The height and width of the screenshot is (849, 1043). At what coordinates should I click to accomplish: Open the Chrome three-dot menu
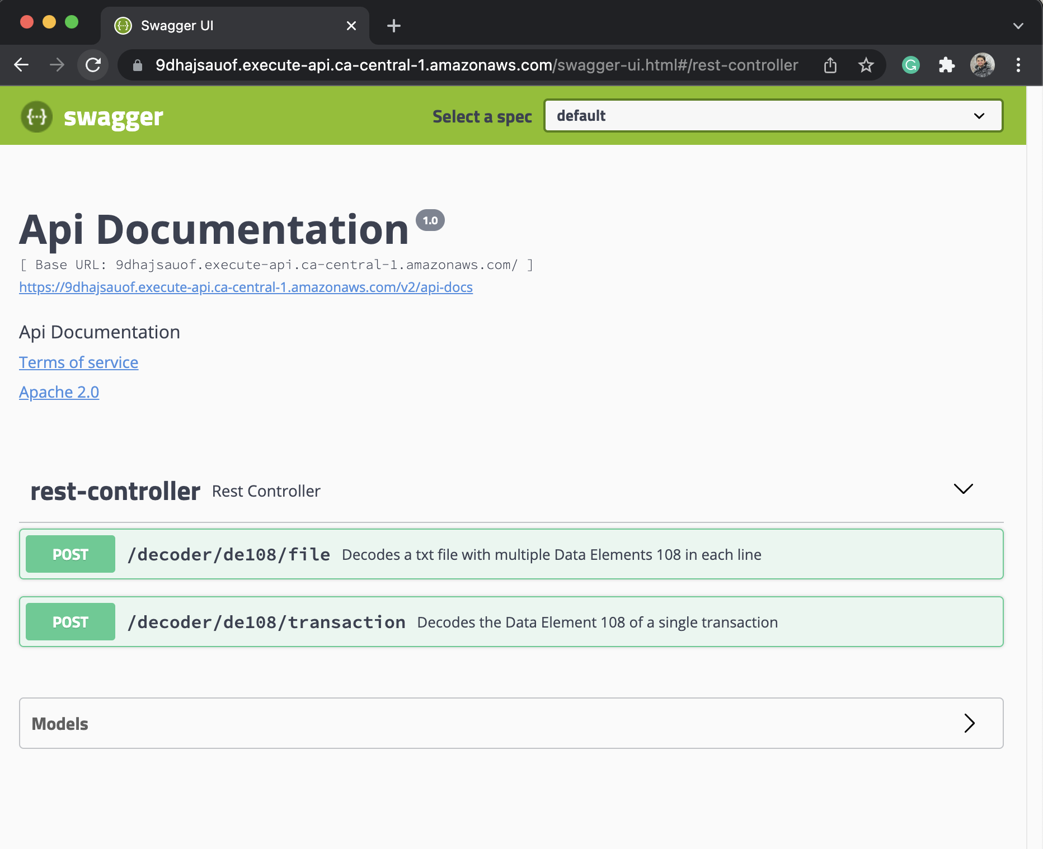(1018, 65)
